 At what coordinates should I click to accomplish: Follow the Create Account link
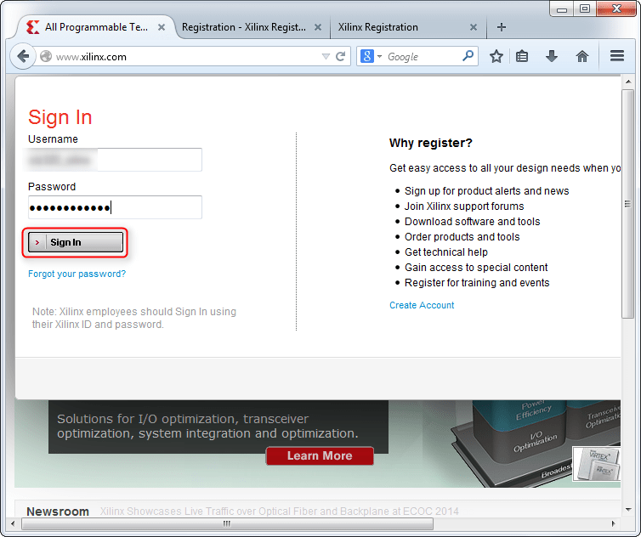[422, 305]
